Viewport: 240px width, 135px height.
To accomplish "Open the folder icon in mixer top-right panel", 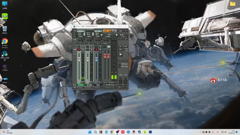I will pyautogui.click(x=121, y=39).
